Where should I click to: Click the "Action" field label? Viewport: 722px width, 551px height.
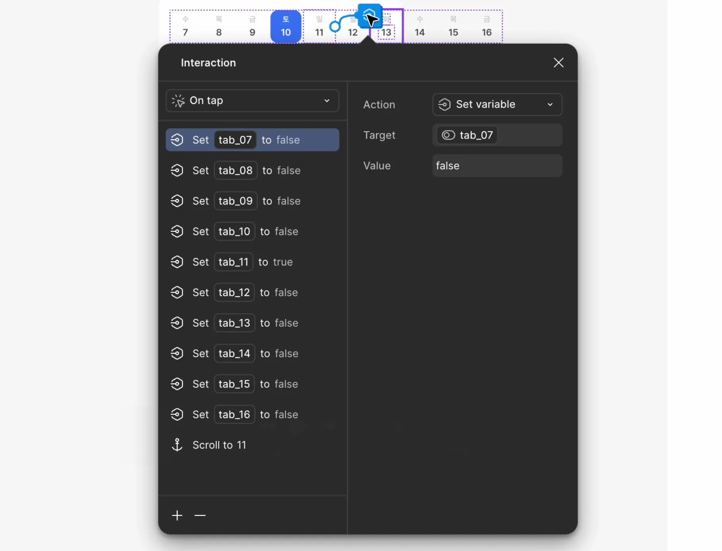tap(379, 104)
